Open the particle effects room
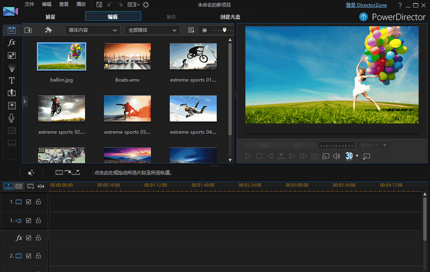Image resolution: width=430 pixels, height=272 pixels. click(x=12, y=68)
